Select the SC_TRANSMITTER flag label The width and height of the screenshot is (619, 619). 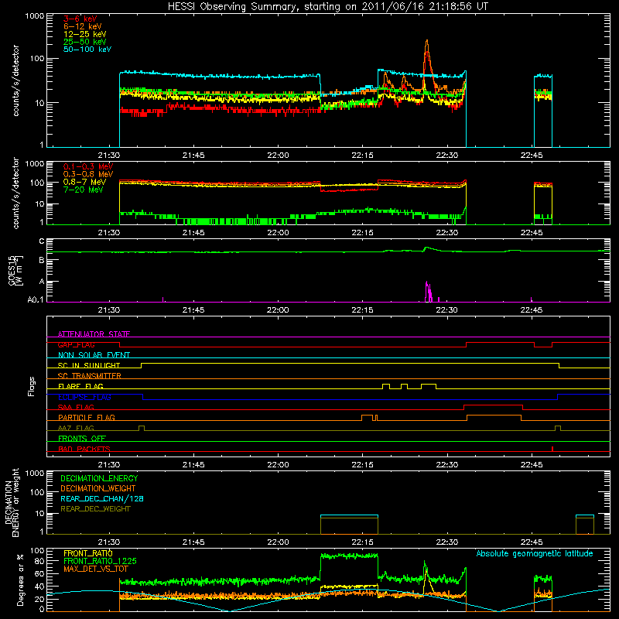tap(89, 376)
